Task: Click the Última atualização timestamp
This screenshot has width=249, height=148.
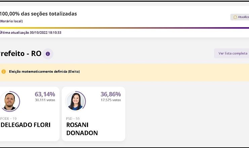Action: 31,33
